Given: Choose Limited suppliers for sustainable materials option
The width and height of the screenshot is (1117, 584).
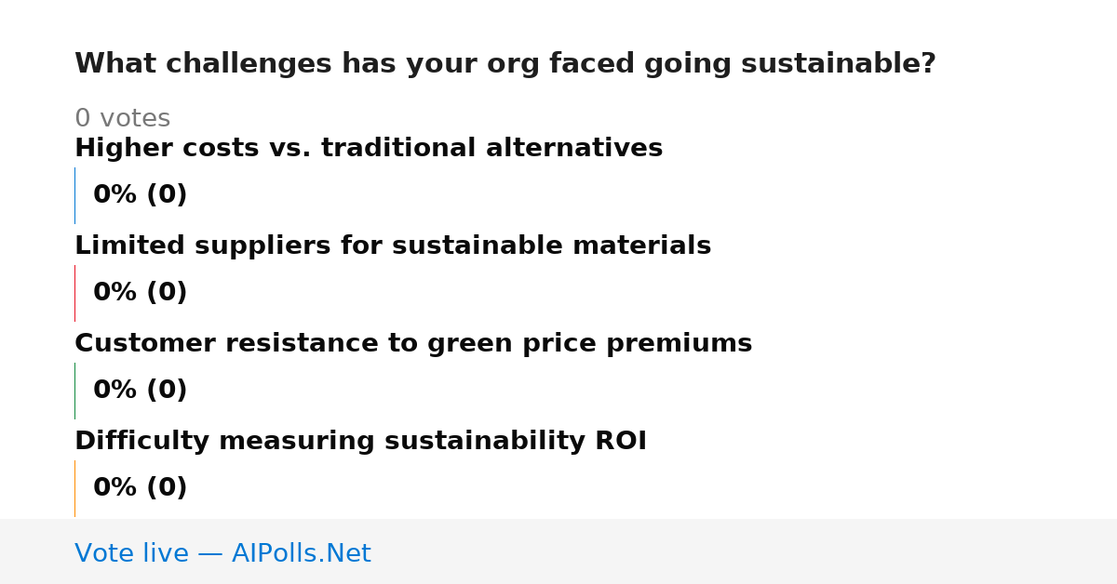Looking at the screenshot, I should click(x=393, y=246).
